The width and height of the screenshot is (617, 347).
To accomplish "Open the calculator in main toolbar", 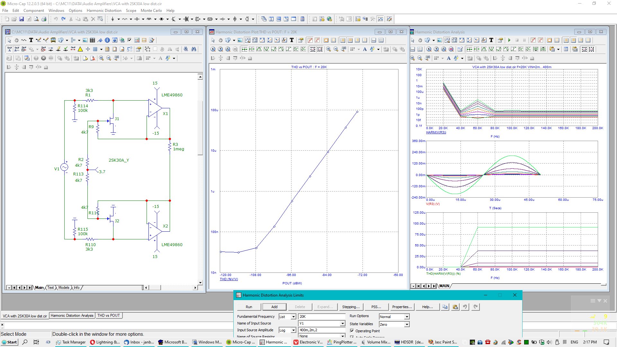I will [302, 19].
